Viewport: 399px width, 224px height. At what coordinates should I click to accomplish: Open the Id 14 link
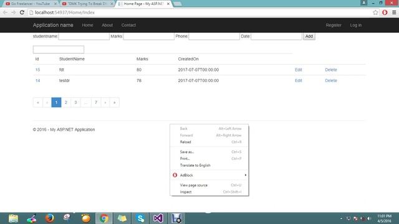pyautogui.click(x=37, y=80)
